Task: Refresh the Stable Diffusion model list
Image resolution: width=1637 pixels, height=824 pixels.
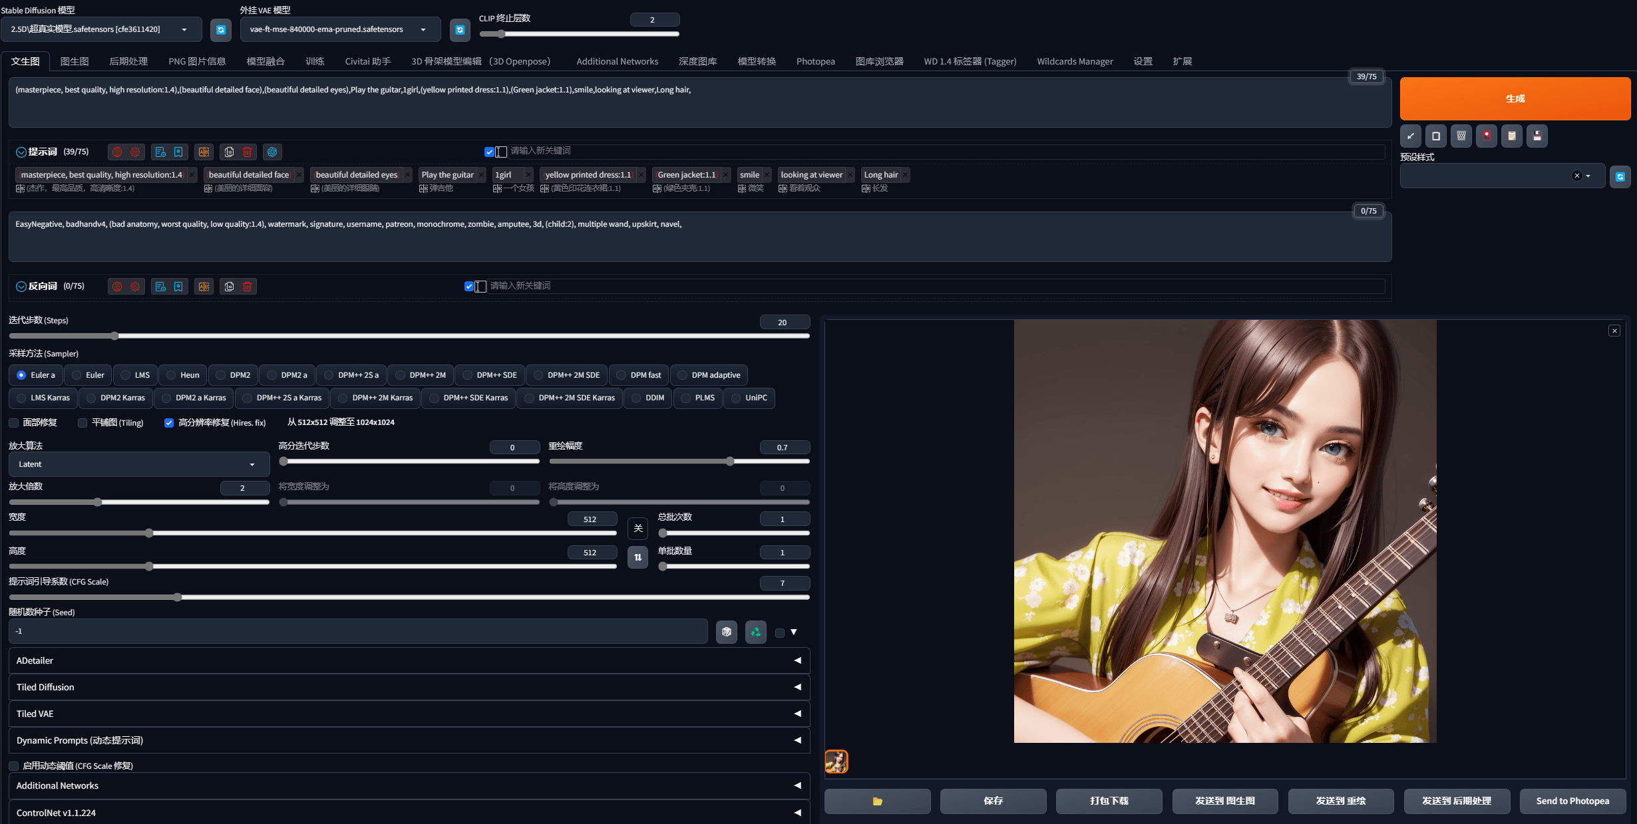Action: [x=221, y=30]
